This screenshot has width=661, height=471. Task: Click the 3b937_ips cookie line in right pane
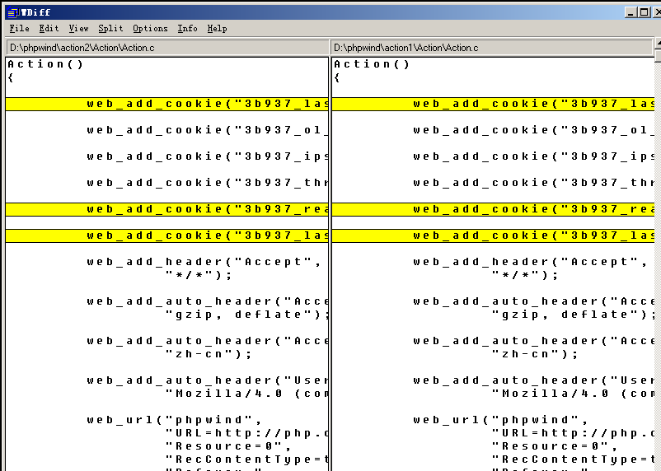click(x=534, y=156)
